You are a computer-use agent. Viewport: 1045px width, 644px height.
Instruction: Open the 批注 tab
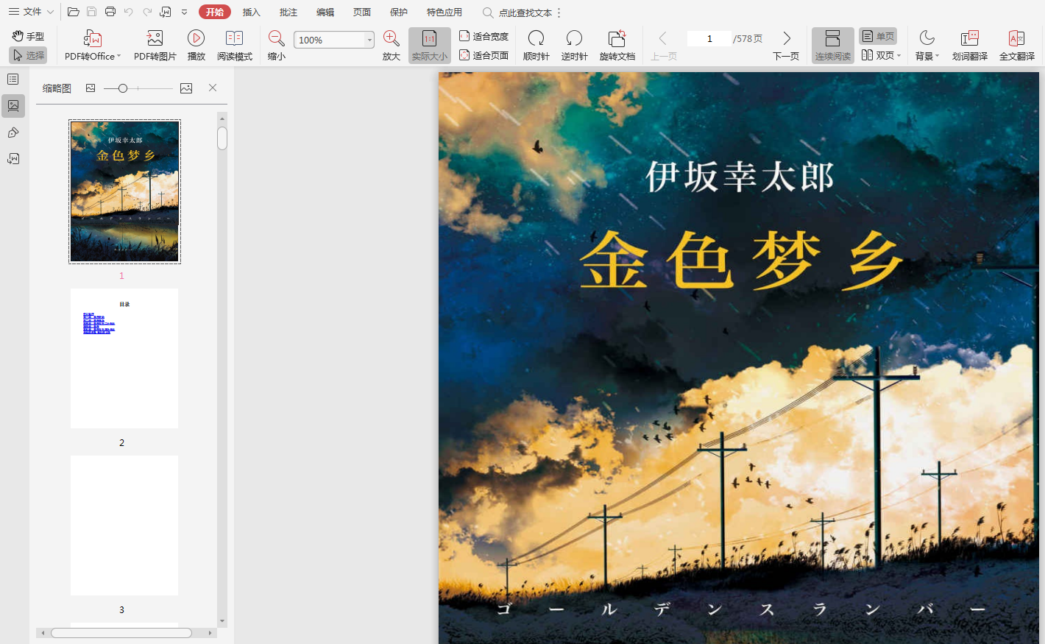coord(288,12)
